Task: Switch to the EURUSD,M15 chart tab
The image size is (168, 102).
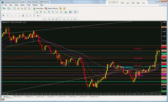Action: 18,97
